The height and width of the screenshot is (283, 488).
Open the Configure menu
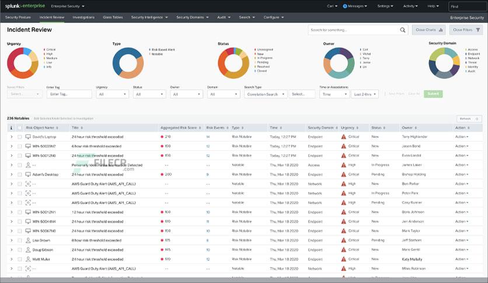pyautogui.click(x=274, y=18)
